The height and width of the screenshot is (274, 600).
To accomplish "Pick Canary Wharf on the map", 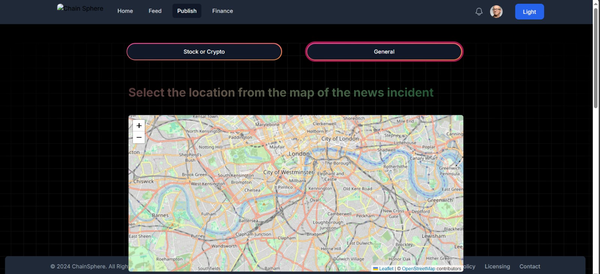I will [x=423, y=158].
